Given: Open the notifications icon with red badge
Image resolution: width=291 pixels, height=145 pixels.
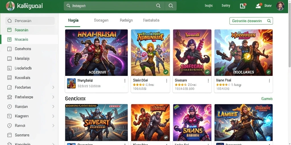Looking at the screenshot, I should pyautogui.click(x=243, y=6).
